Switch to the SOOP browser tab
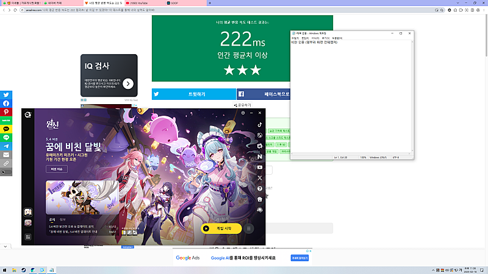488x274 pixels. pos(185,3)
